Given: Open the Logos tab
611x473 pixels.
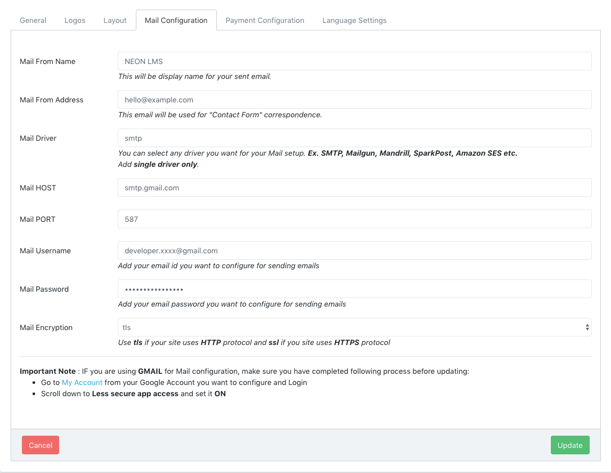Looking at the screenshot, I should click(75, 20).
